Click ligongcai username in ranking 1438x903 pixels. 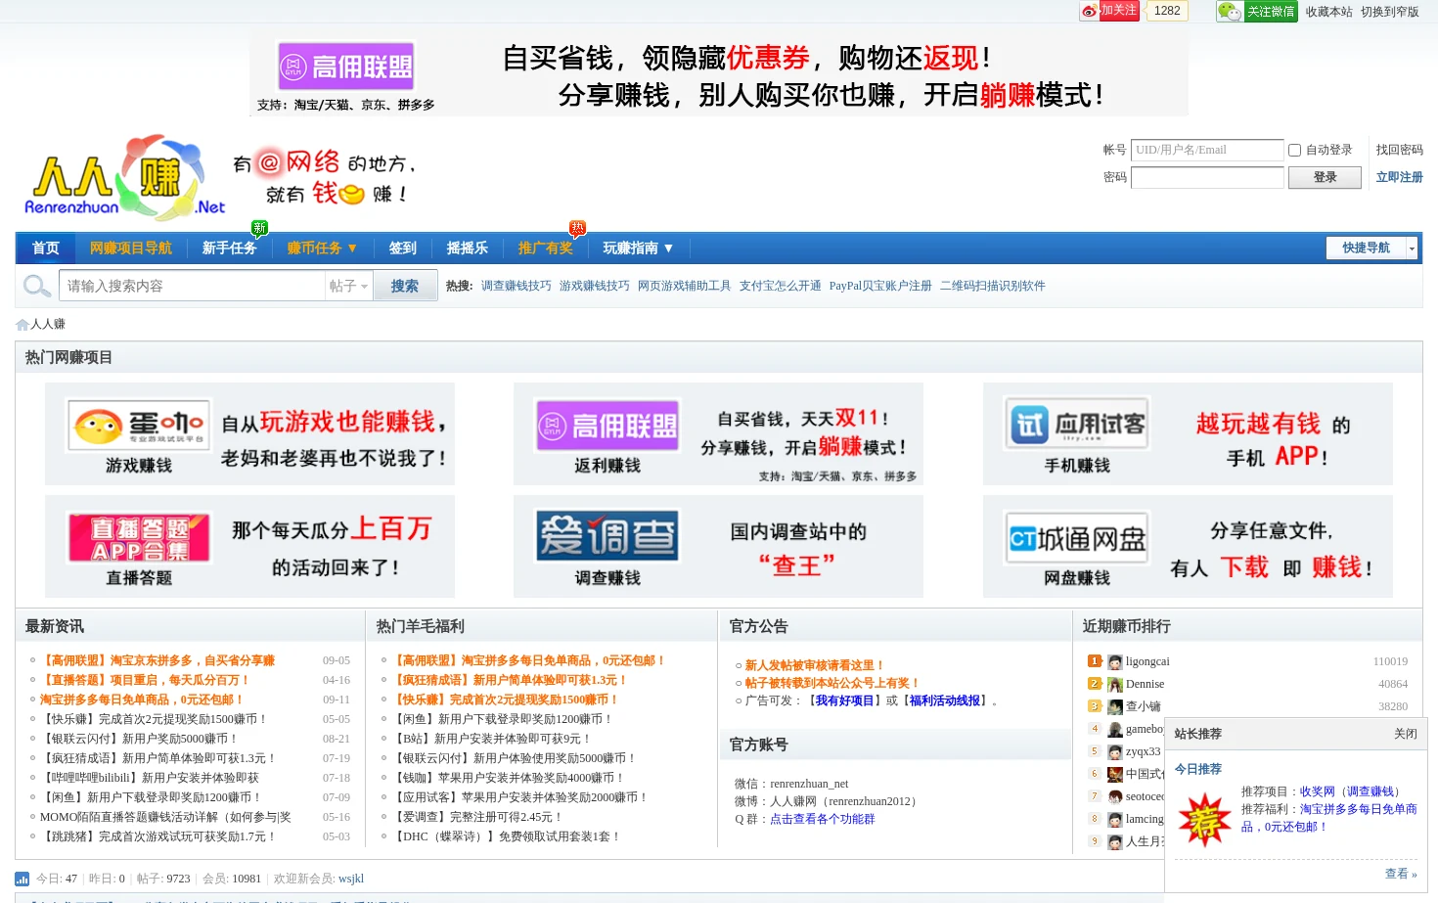click(x=1147, y=662)
